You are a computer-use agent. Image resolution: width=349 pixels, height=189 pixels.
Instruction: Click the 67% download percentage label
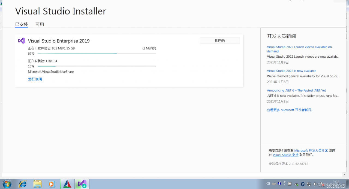31,54
